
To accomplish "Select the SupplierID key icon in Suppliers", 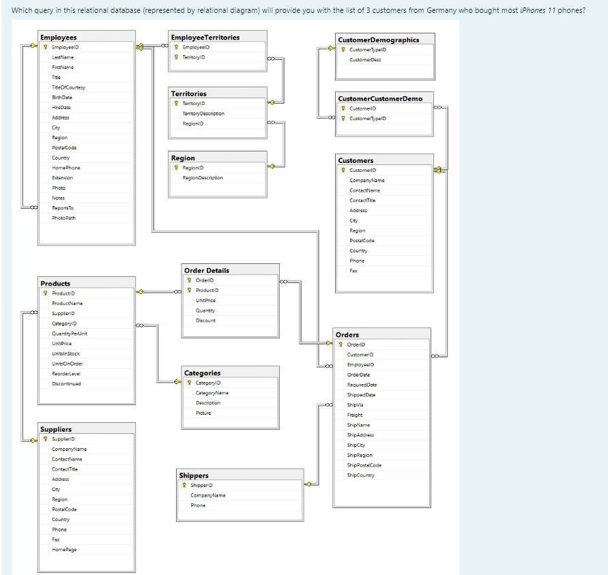I will [45, 439].
